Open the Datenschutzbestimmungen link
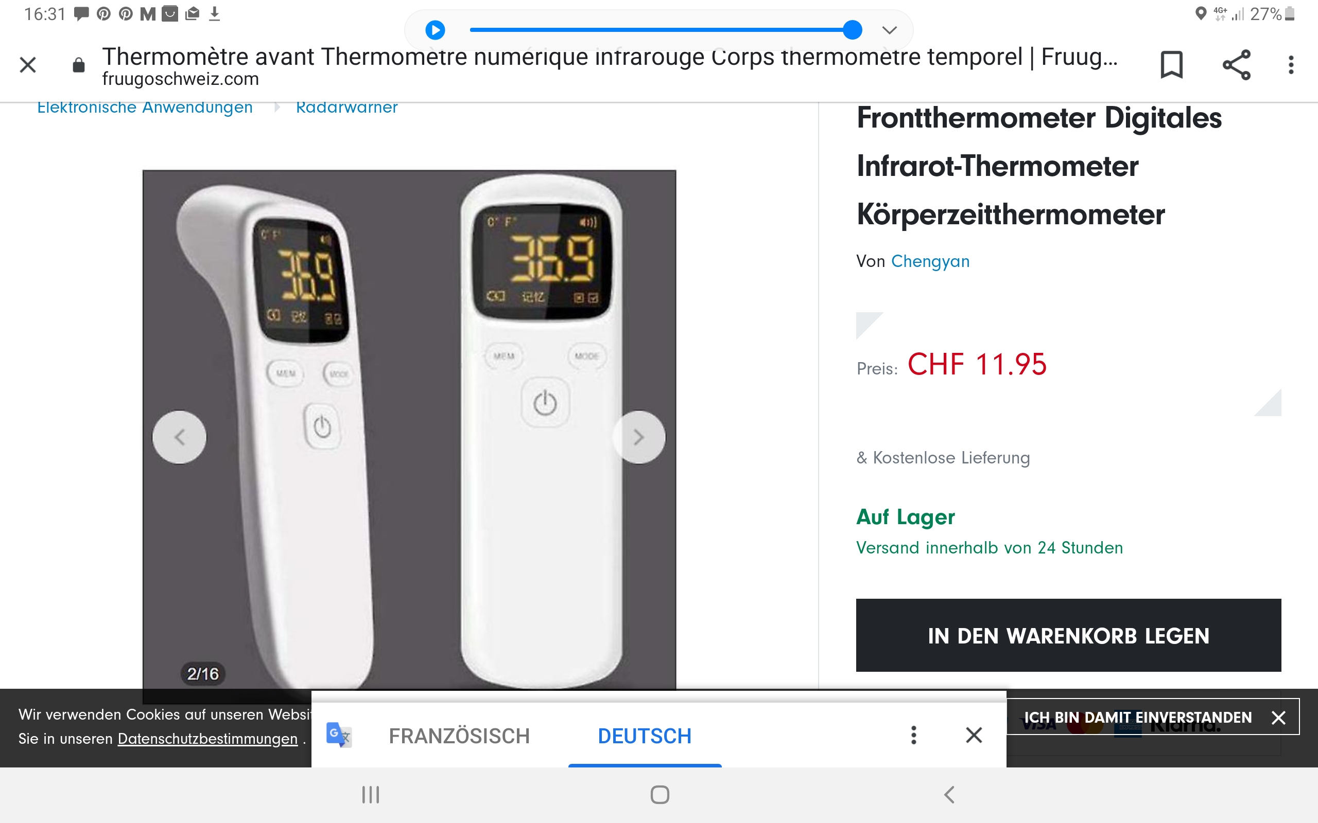 (207, 739)
